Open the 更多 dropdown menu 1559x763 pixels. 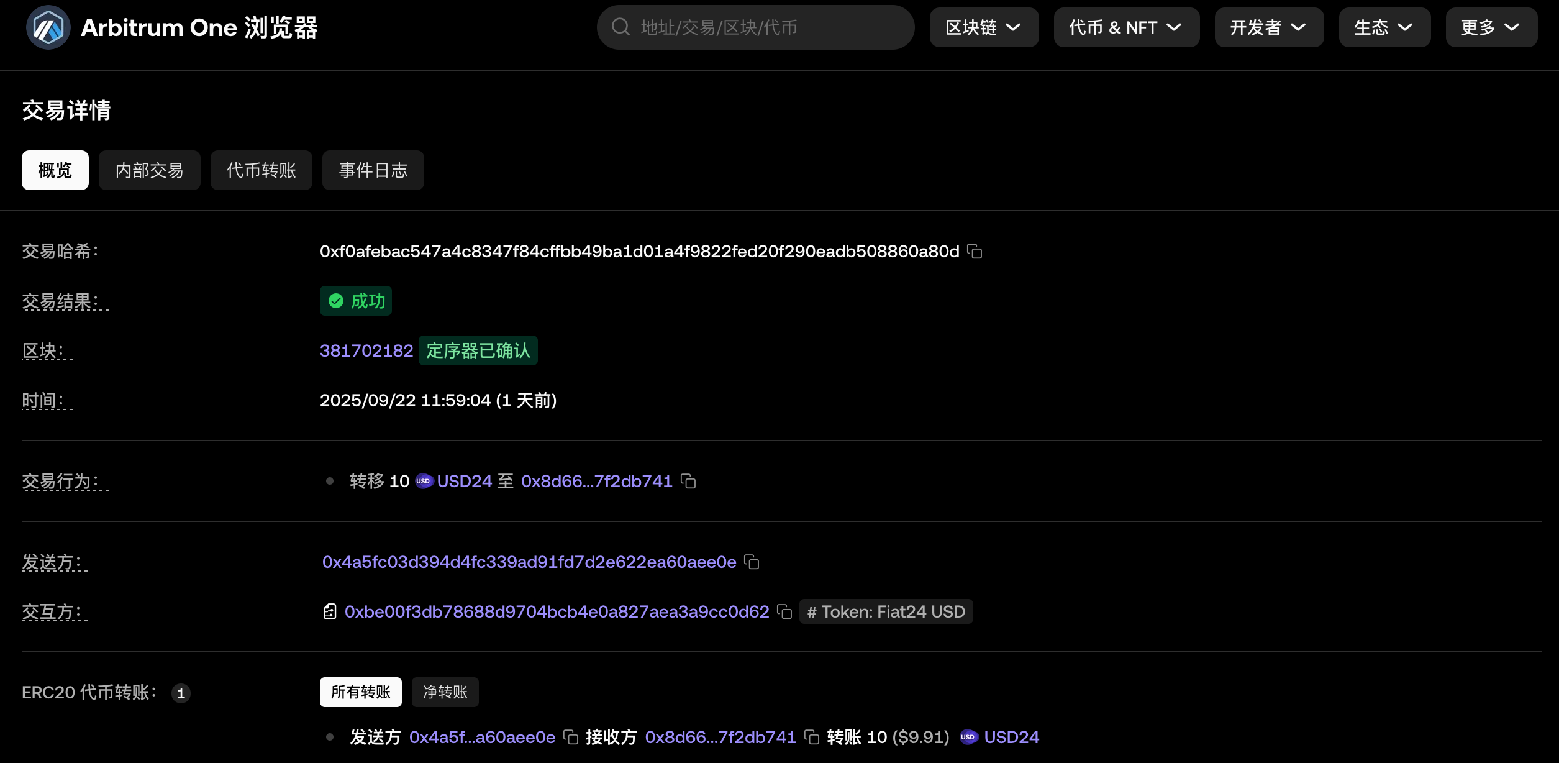(x=1491, y=28)
